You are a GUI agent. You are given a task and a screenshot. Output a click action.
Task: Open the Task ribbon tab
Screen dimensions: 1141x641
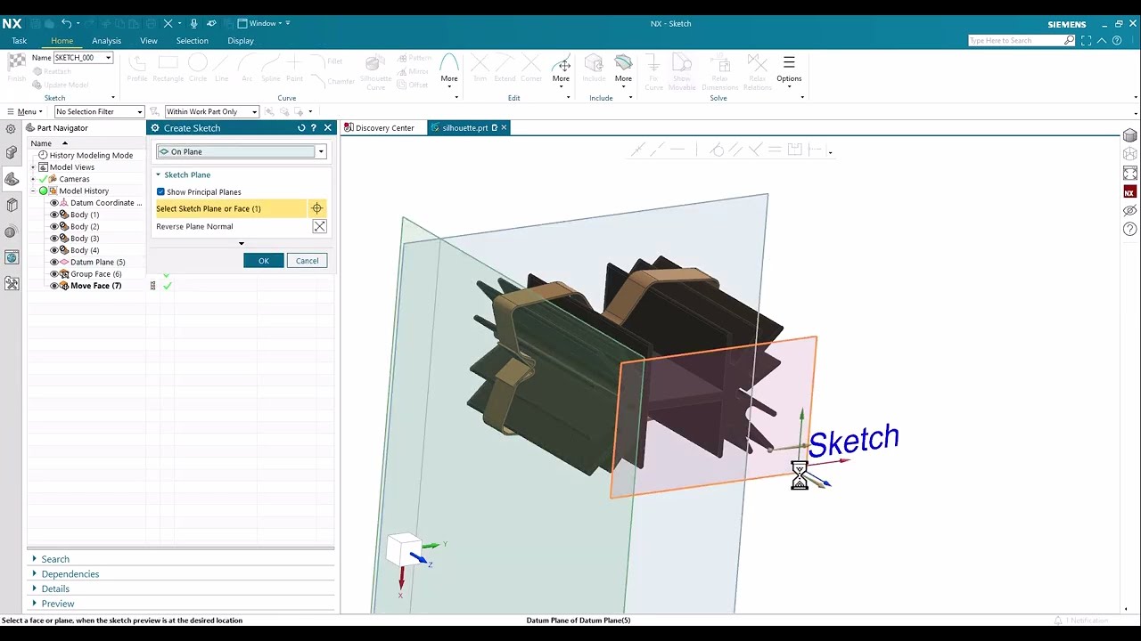19,41
